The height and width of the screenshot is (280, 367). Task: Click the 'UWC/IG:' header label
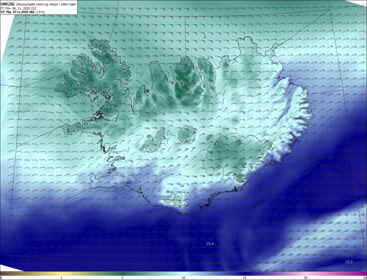tap(8, 4)
